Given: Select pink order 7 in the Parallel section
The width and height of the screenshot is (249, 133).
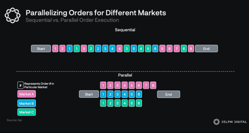Looking at the screenshot, I should click(x=146, y=85).
